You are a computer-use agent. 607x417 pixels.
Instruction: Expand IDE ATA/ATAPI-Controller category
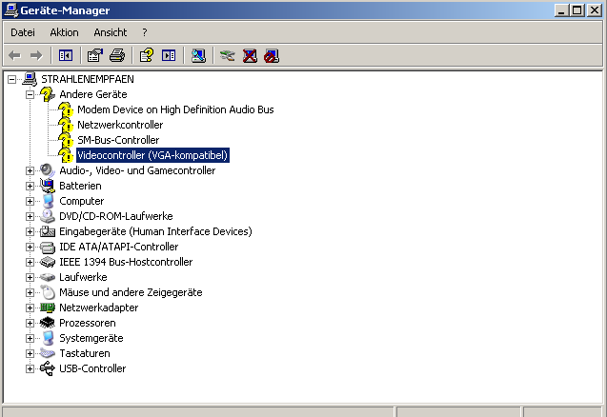click(30, 247)
